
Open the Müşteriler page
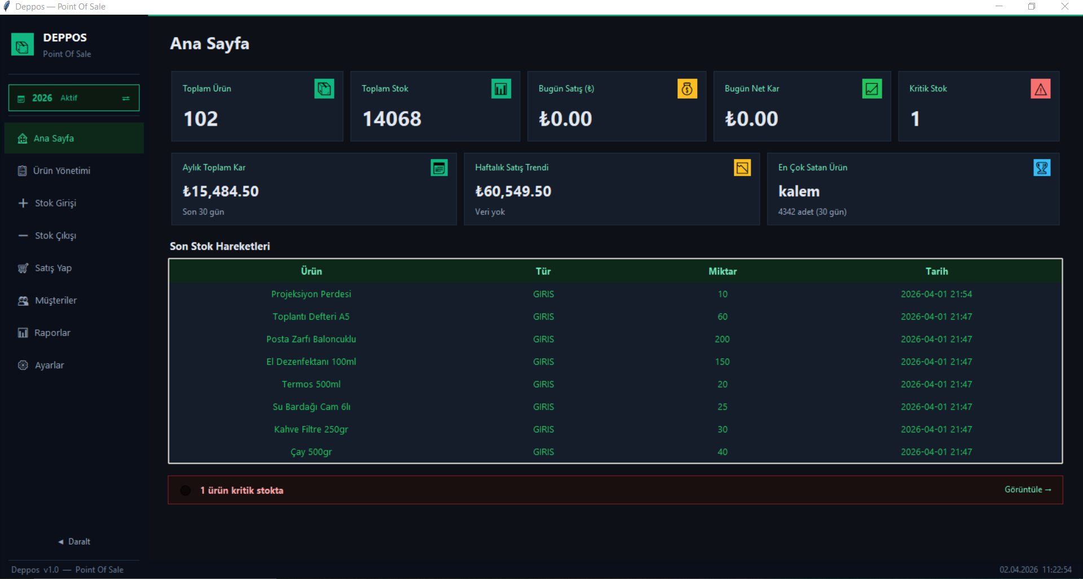click(x=56, y=300)
